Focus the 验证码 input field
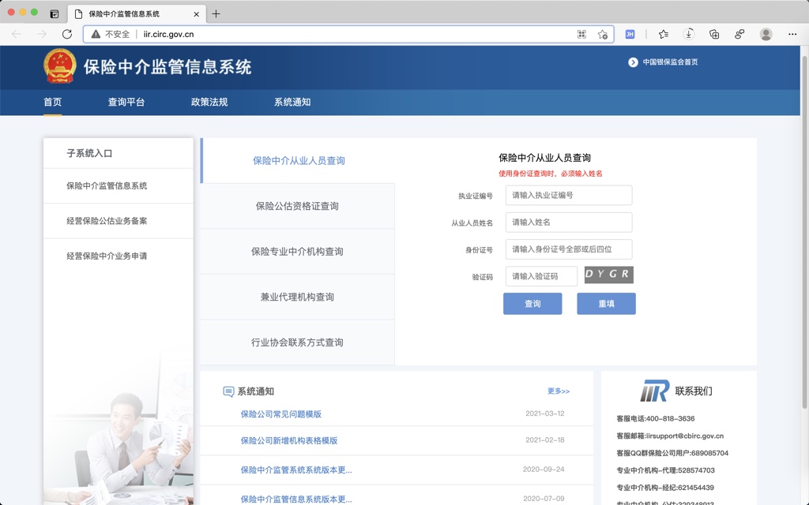 pos(541,276)
